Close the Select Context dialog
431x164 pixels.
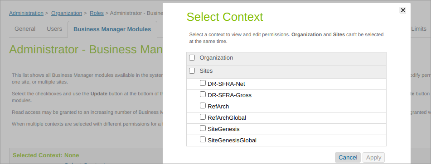pyautogui.click(x=403, y=10)
